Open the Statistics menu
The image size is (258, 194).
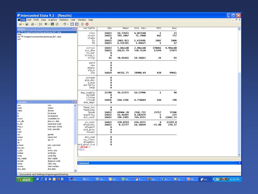tap(64, 20)
